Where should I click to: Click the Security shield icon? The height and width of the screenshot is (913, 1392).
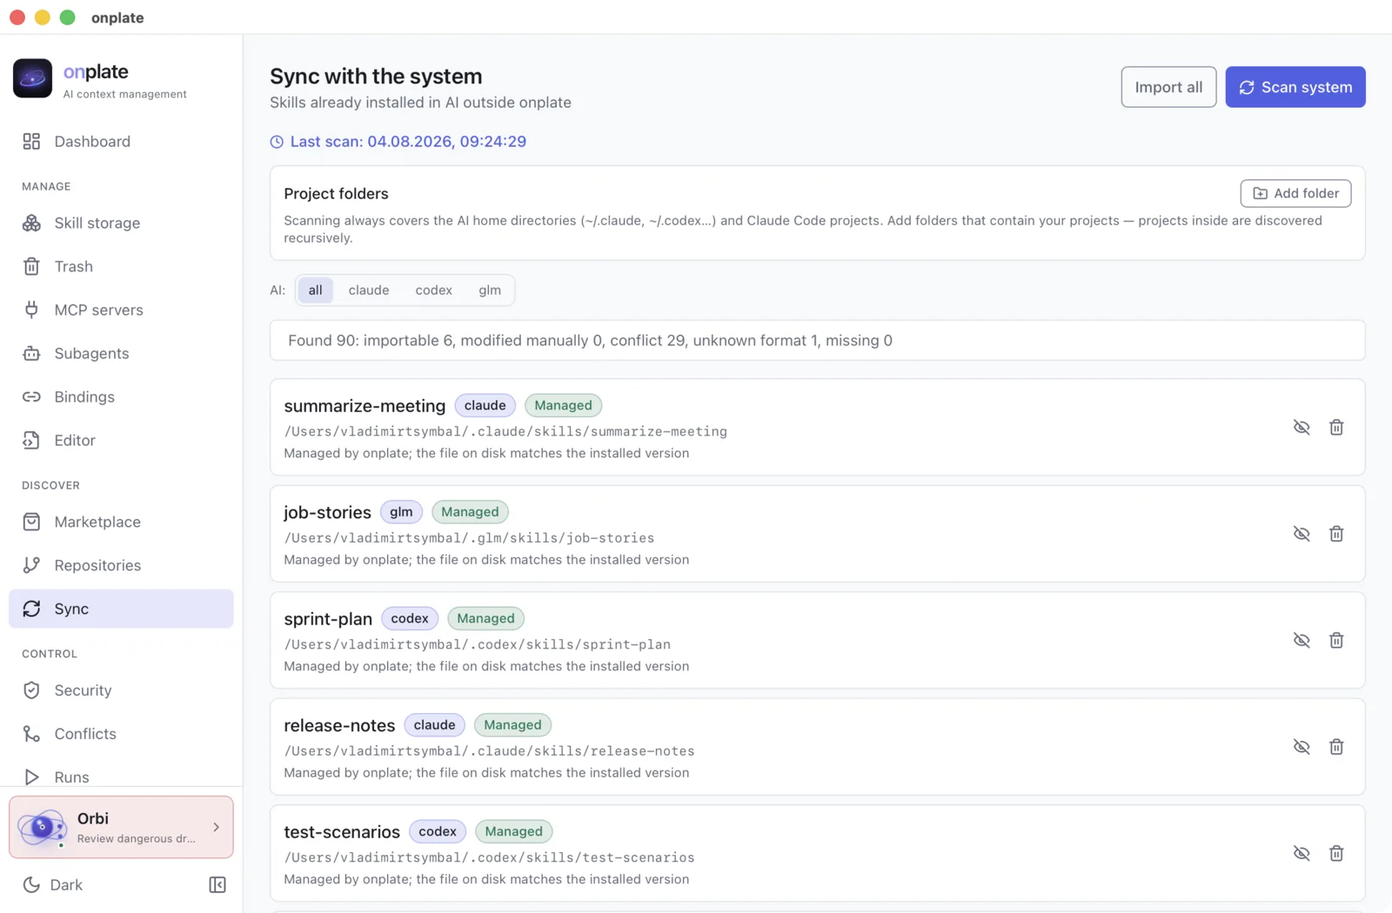[31, 691]
